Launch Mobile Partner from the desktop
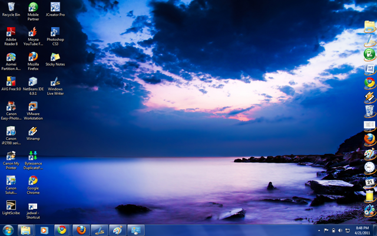This screenshot has width=377, height=236. coord(33,12)
